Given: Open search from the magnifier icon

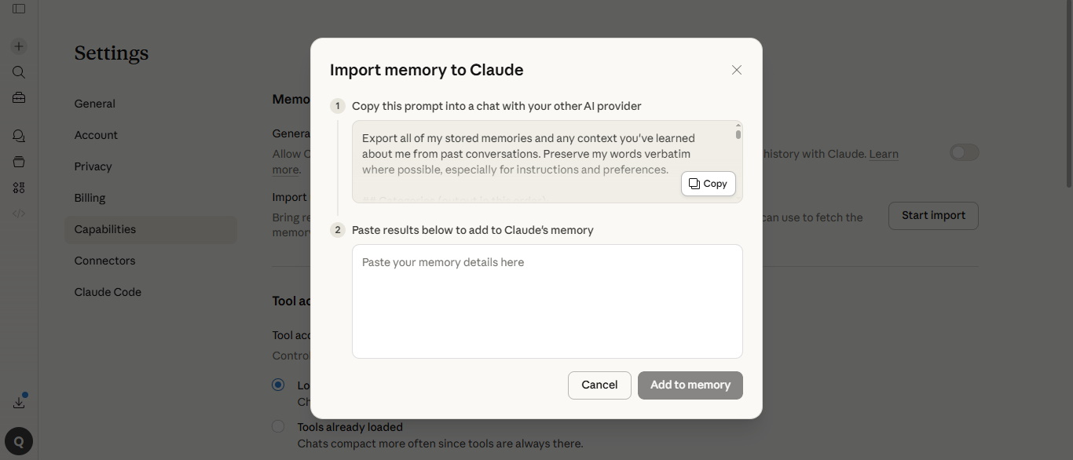Looking at the screenshot, I should (19, 72).
